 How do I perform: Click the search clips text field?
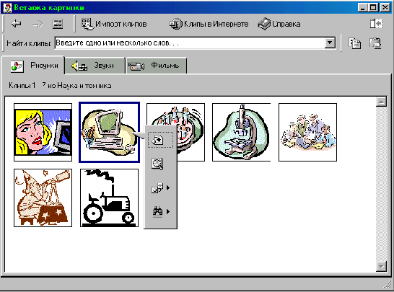190,43
